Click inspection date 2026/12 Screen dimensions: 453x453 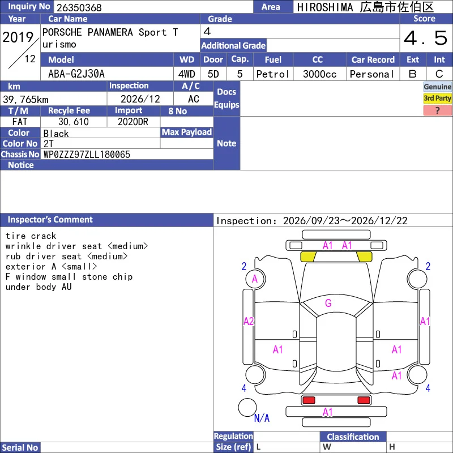point(140,99)
